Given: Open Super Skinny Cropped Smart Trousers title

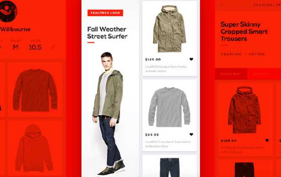Looking at the screenshot, I should click(x=244, y=31).
